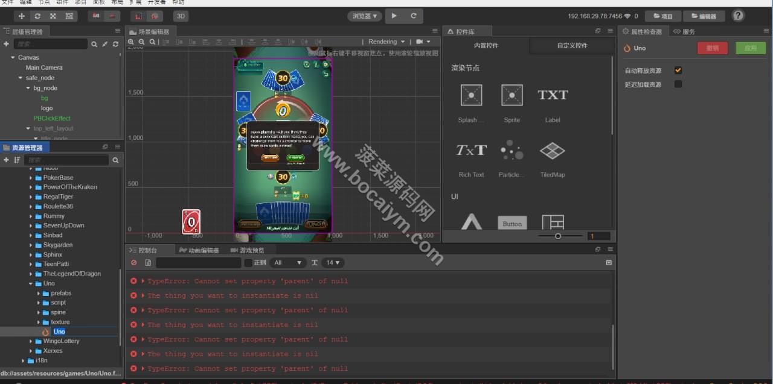773x384 pixels.
Task: Collapse the safe_node node
Action: point(20,78)
